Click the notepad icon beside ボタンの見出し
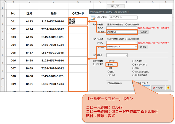 pos(92,17)
